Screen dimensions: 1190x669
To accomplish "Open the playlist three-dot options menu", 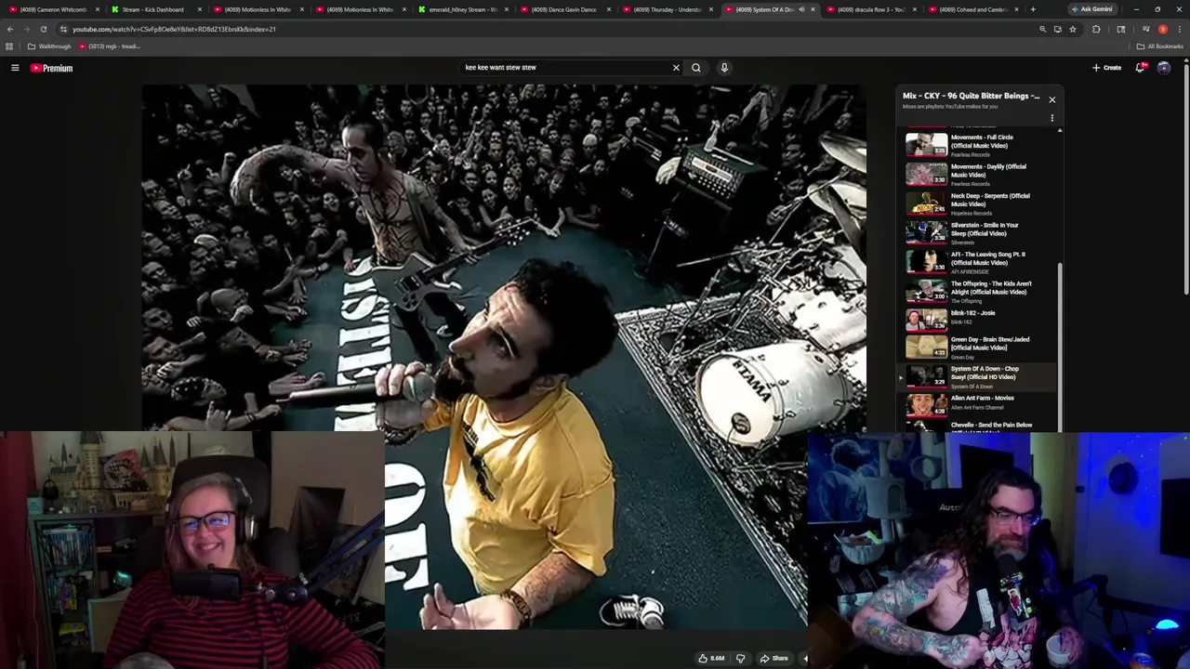I will tap(1052, 118).
